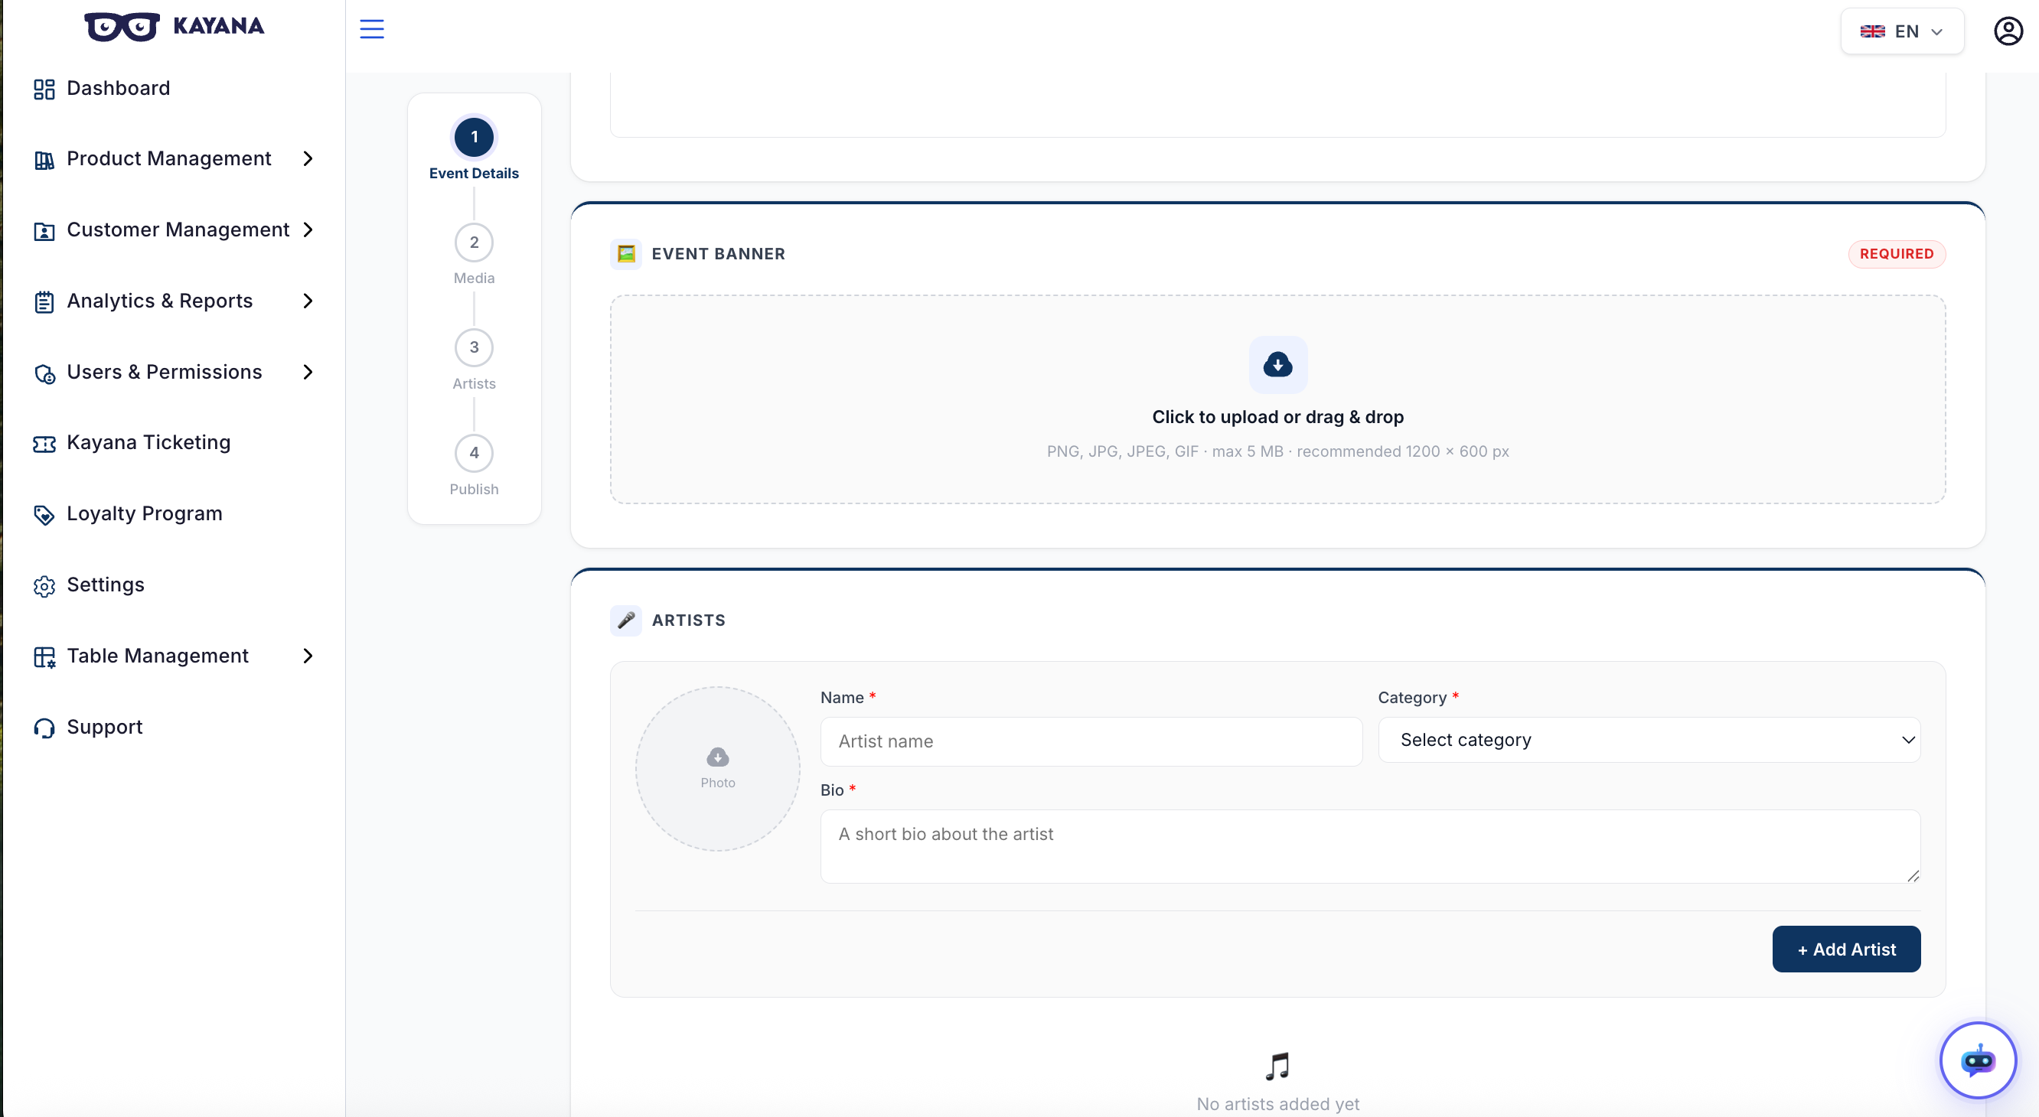Click the Support headset icon
This screenshot has height=1117, width=2039.
click(44, 728)
